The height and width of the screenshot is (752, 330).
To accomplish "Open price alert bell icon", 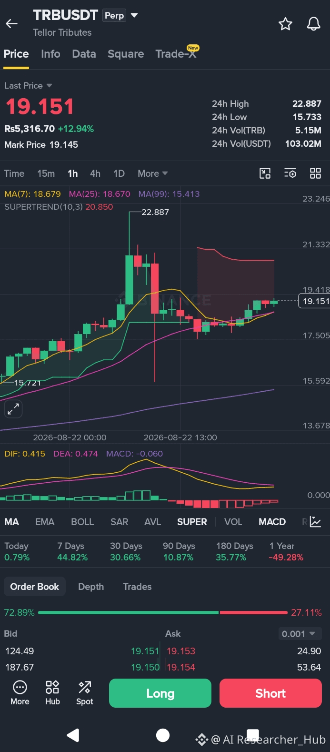I will [313, 24].
